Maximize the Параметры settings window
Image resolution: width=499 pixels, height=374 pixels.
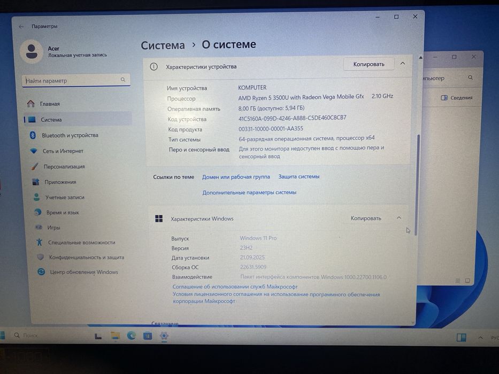[x=396, y=17]
